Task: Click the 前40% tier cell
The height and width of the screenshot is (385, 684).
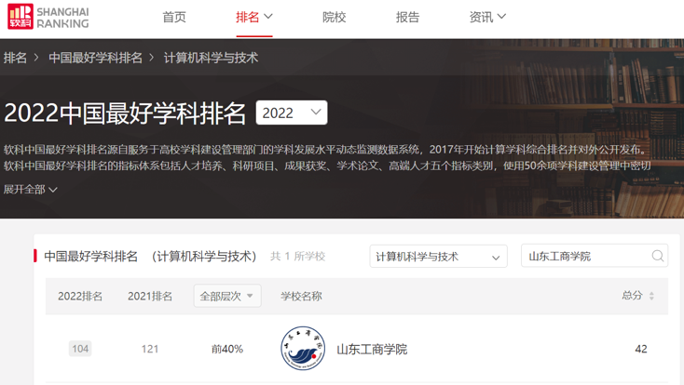Action: click(227, 349)
